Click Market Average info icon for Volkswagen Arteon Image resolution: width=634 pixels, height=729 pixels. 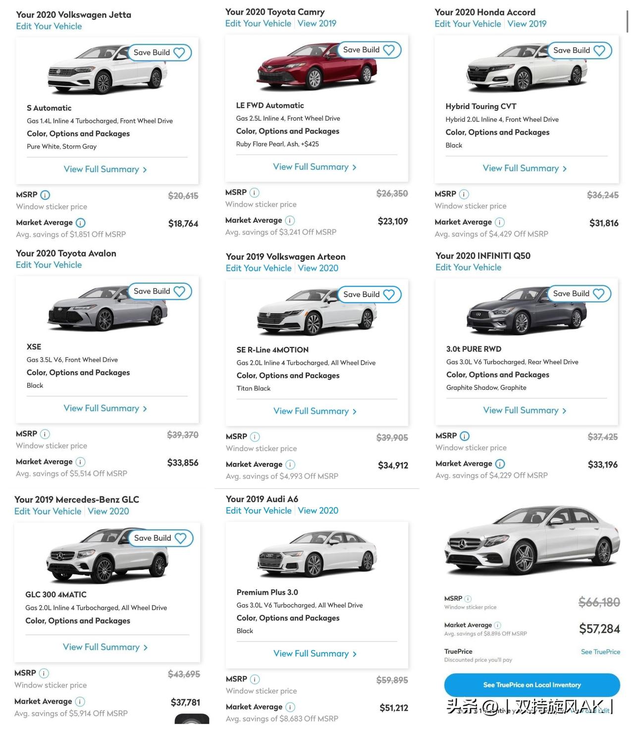(291, 465)
